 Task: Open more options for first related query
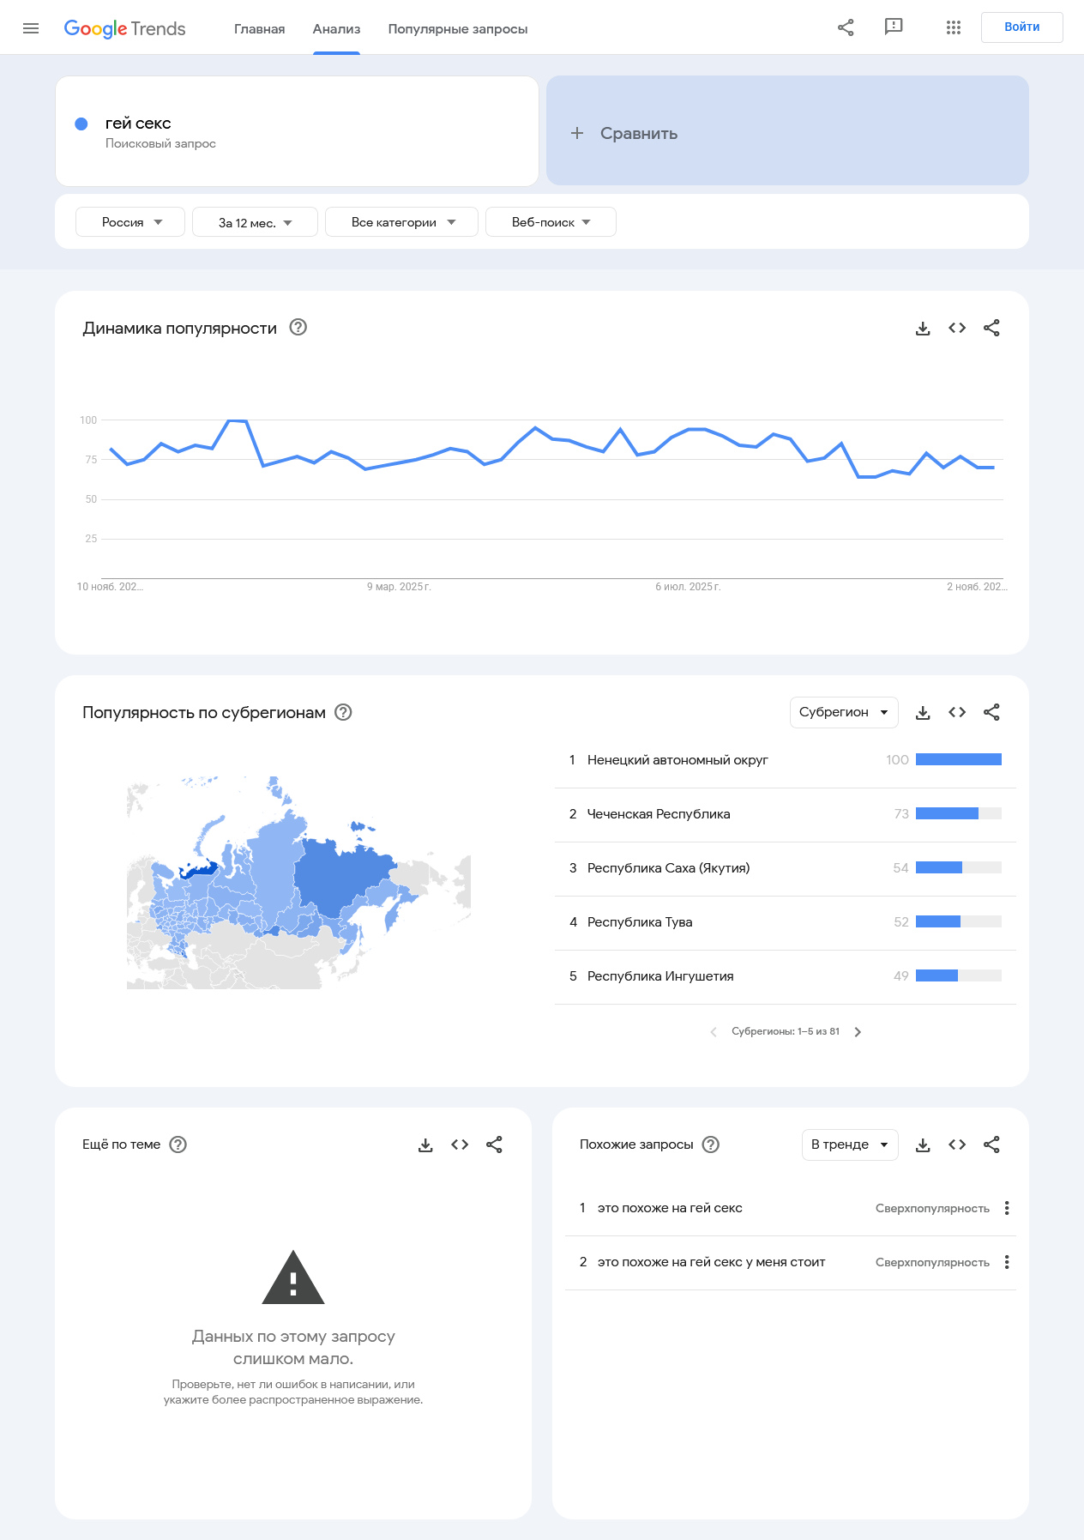pyautogui.click(x=1007, y=1208)
